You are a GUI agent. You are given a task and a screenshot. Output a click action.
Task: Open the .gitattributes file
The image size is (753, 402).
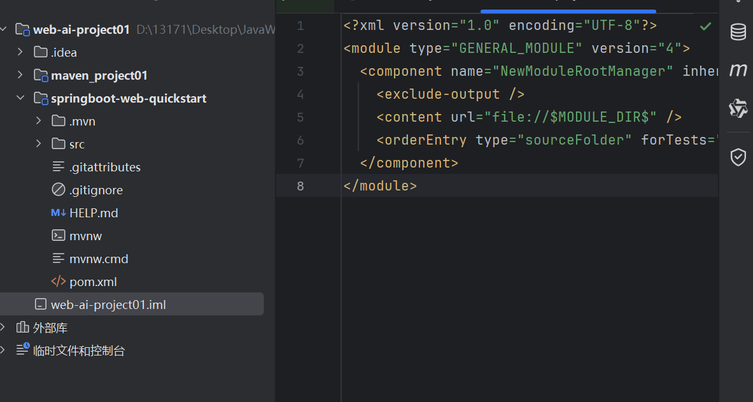pyautogui.click(x=104, y=168)
